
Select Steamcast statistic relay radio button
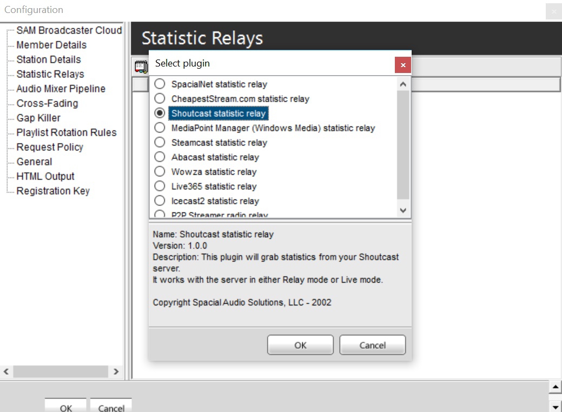click(x=160, y=142)
